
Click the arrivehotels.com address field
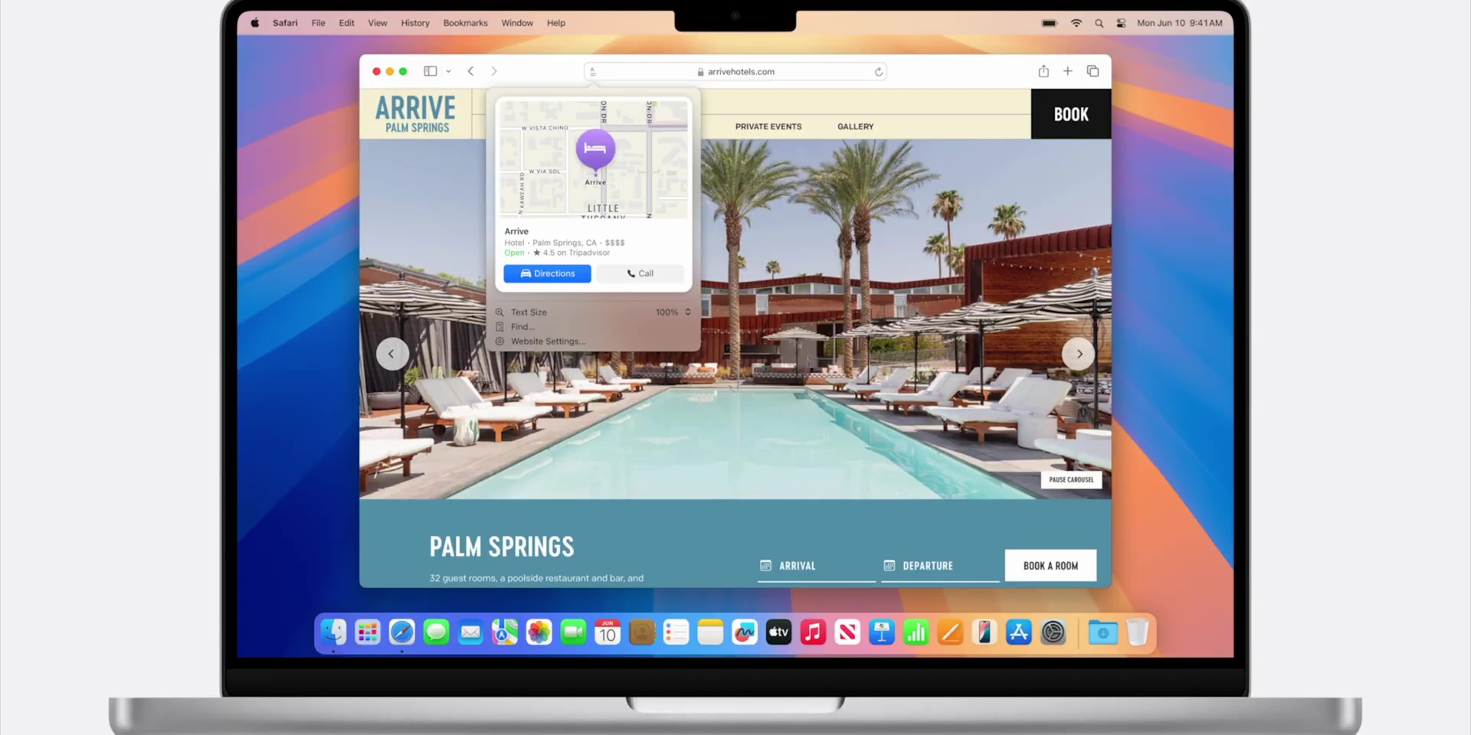(x=735, y=71)
